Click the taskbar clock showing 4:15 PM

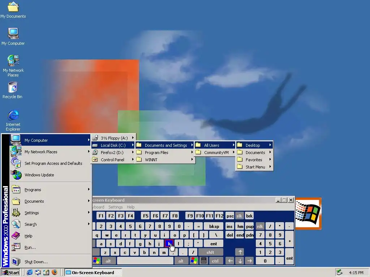point(356,273)
